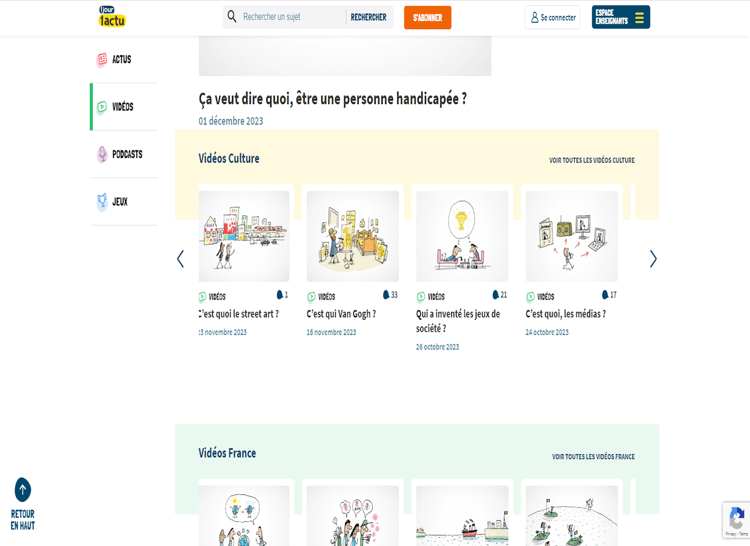Screen dimensions: 750x546
Task: Open Voir toutes les vidéos France link
Action: pyautogui.click(x=593, y=457)
